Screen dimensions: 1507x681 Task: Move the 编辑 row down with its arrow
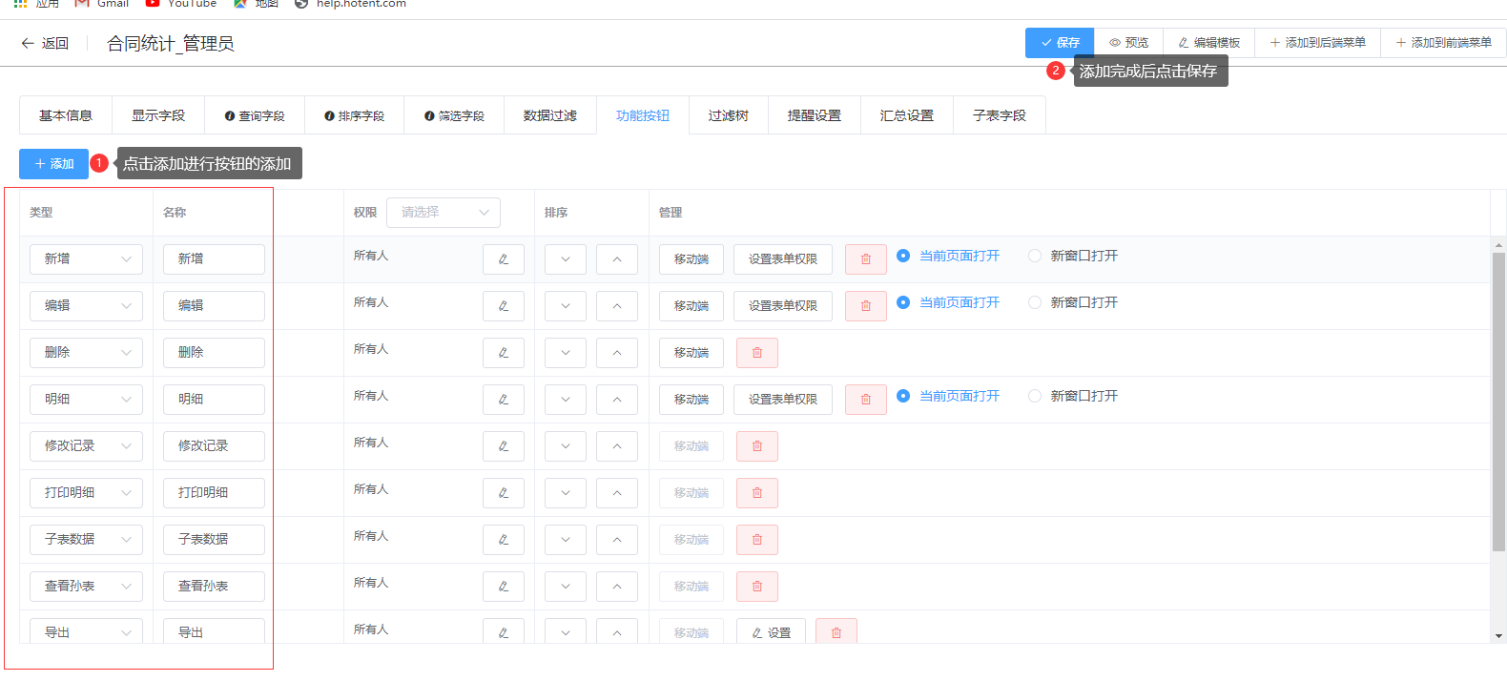tap(566, 306)
